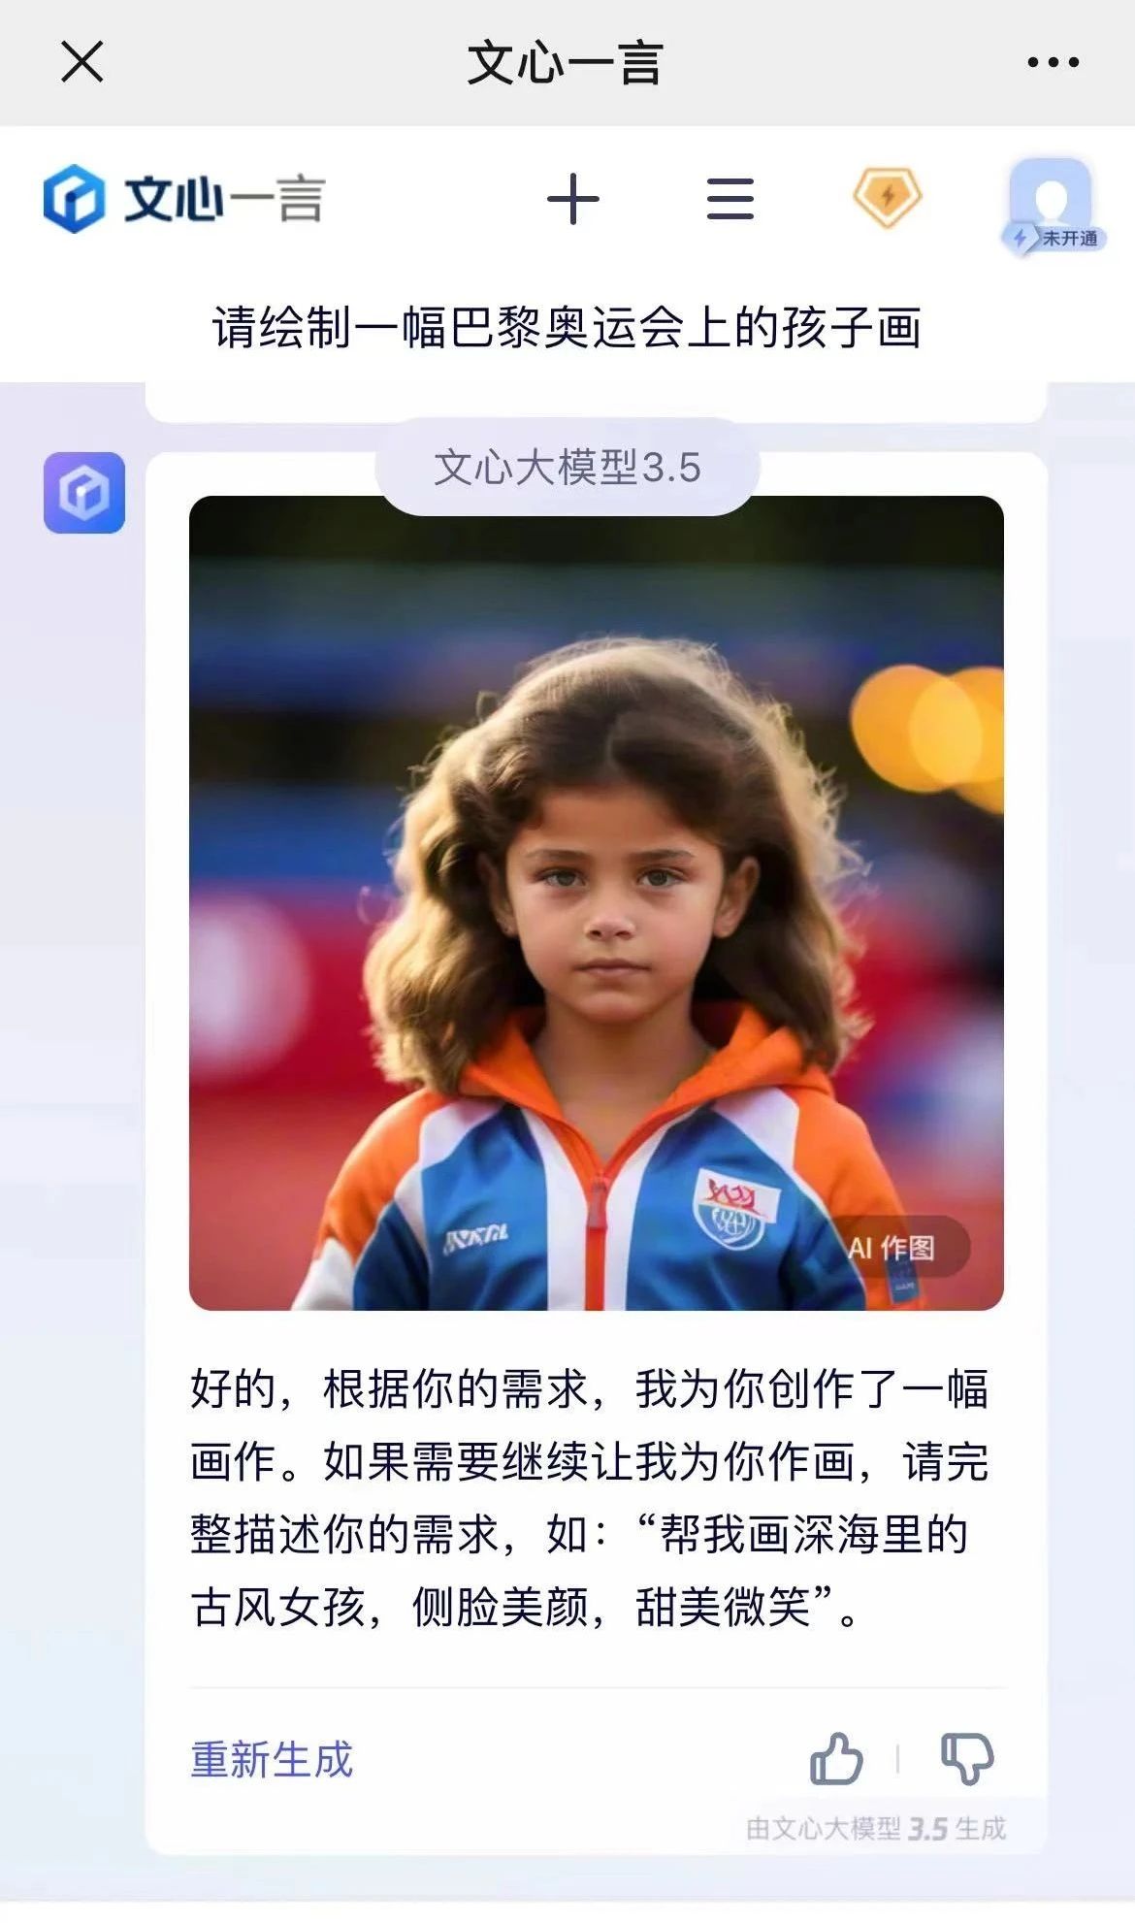Click the 文心一言 cube logo
This screenshot has height=1923, width=1135.
point(75,199)
